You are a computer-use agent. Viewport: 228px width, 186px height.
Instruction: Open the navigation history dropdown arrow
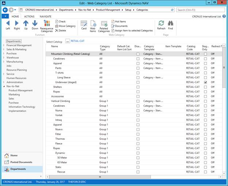click(15, 10)
